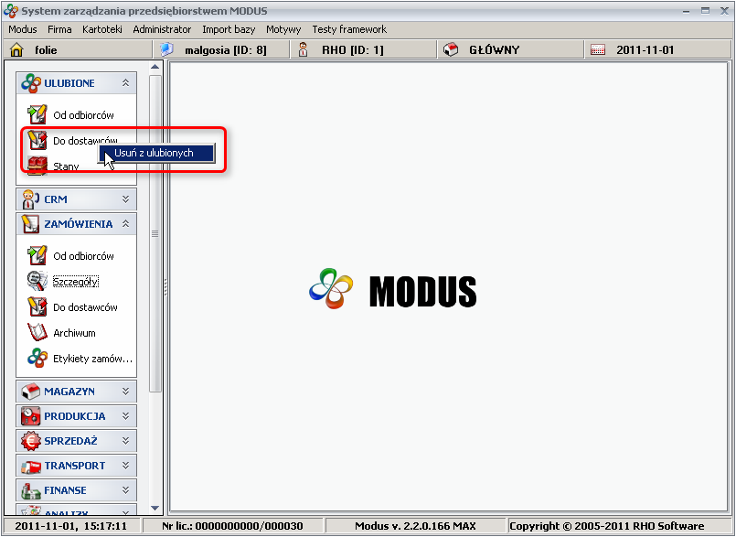Screen dimensions: 736x537
Task: Open Etykiety zamów... label
Action: tap(93, 359)
